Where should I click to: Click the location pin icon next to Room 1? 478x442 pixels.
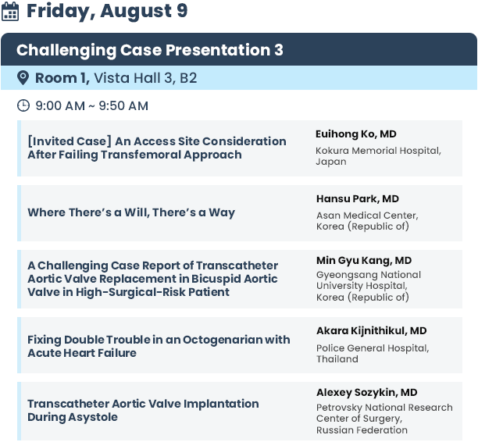(x=23, y=78)
